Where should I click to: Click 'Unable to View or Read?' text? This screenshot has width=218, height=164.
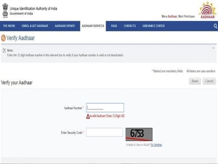[x=138, y=145]
